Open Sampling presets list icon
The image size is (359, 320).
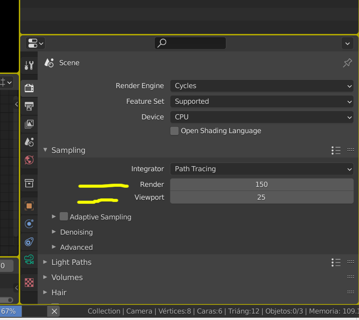pos(336,150)
